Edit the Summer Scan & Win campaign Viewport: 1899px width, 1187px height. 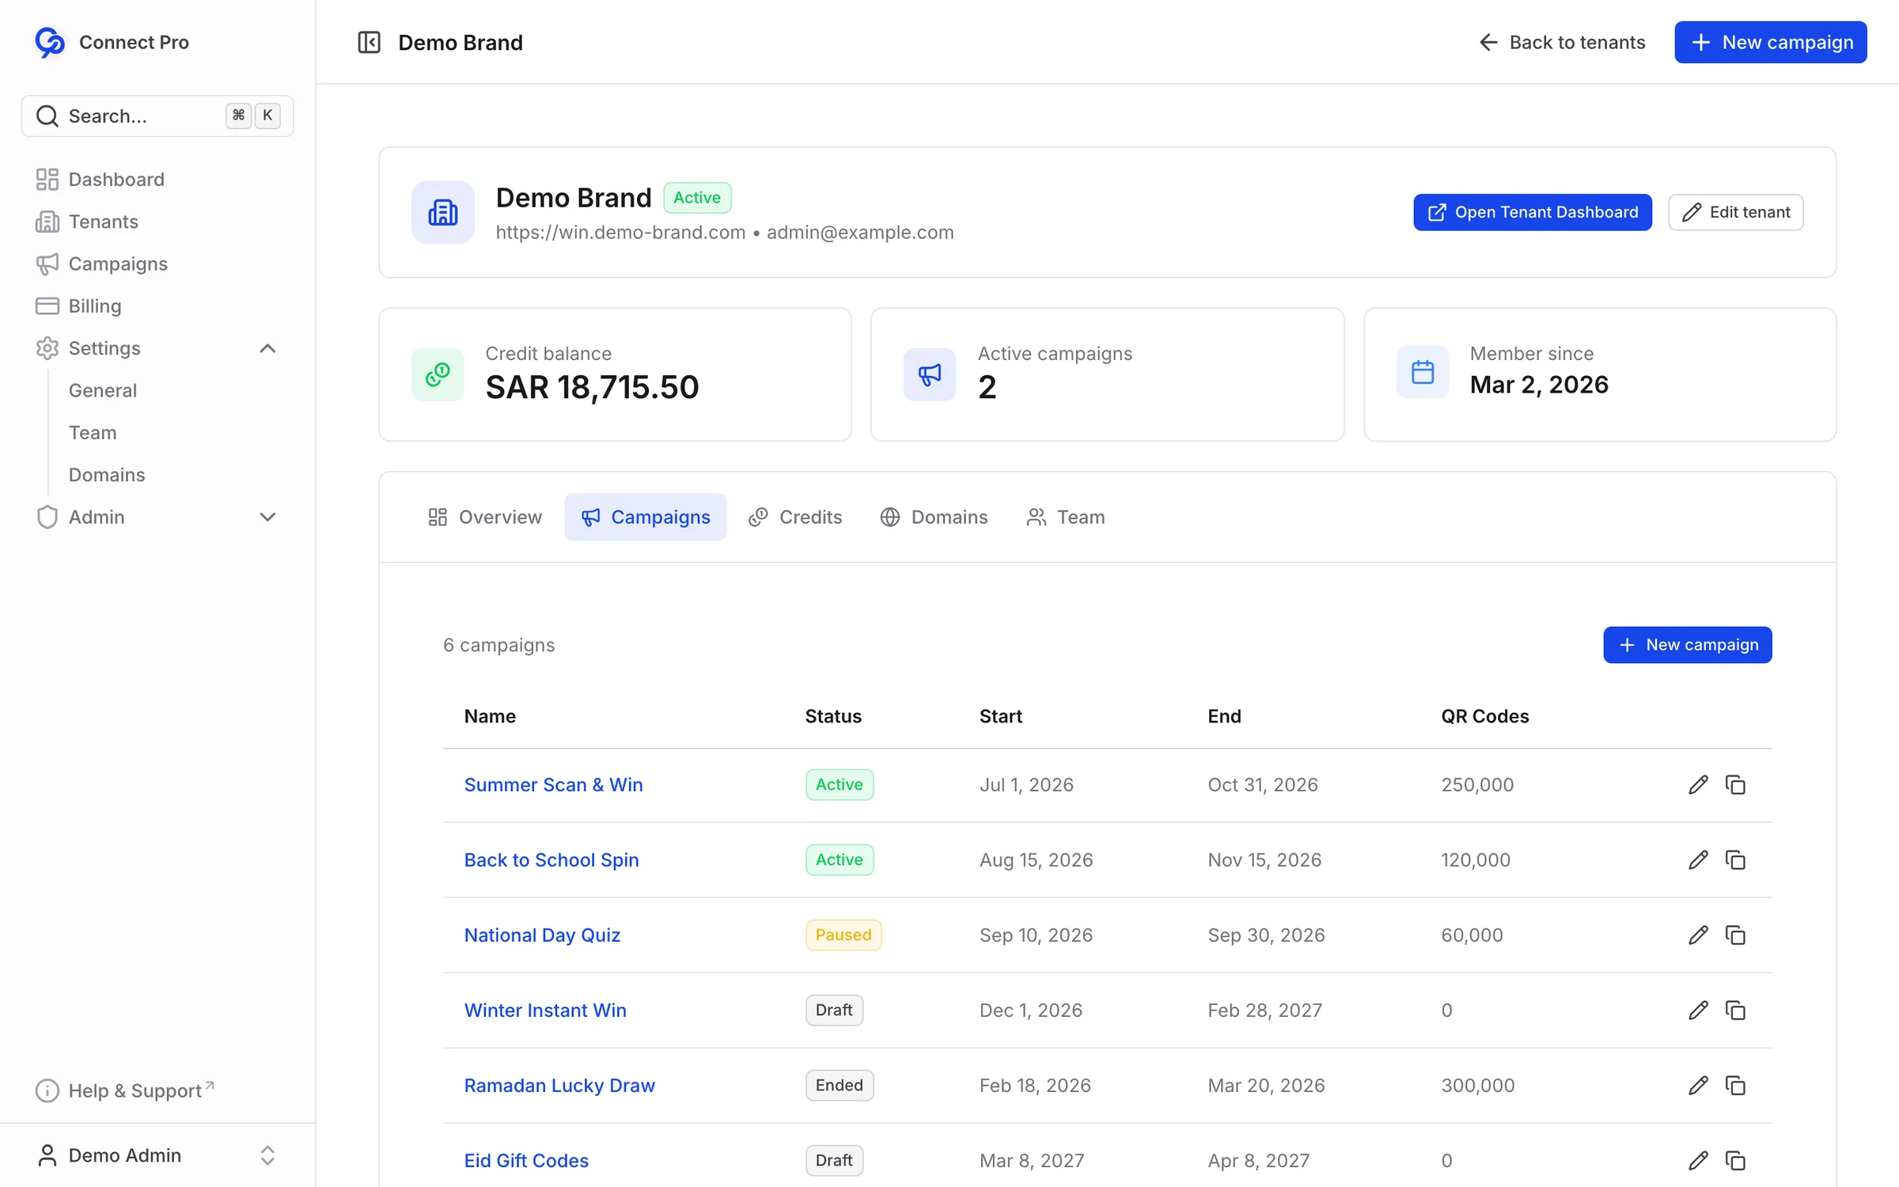(x=1698, y=784)
